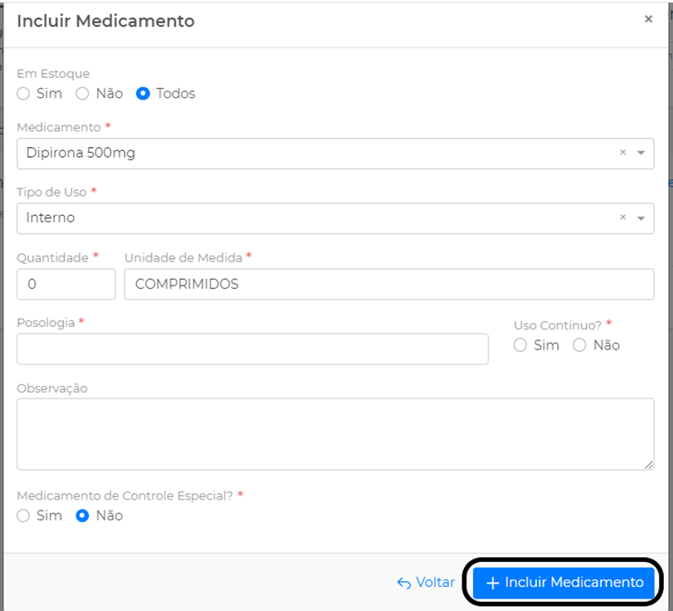Click inside the Observação text area
Viewport: 673px width, 611px height.
(334, 433)
